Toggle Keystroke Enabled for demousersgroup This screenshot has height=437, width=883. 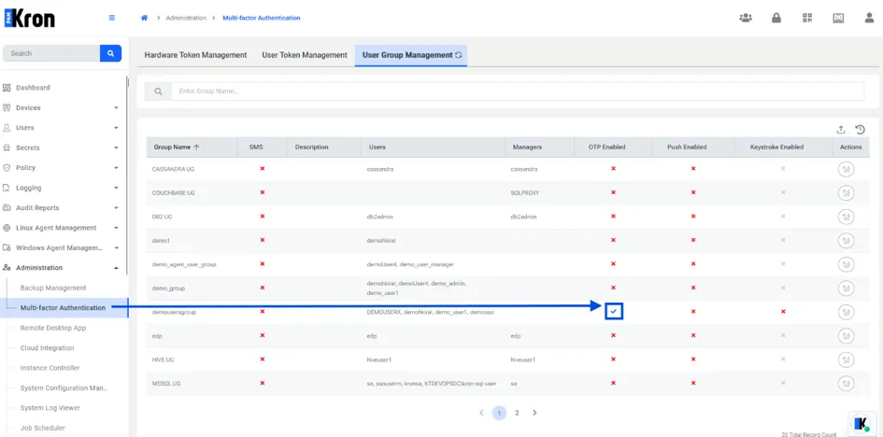[x=783, y=312]
